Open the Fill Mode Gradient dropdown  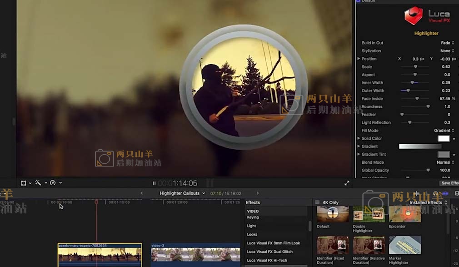tap(444, 131)
